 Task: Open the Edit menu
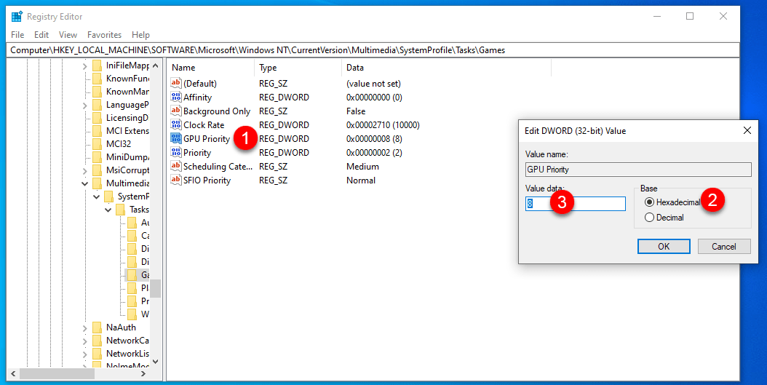41,35
